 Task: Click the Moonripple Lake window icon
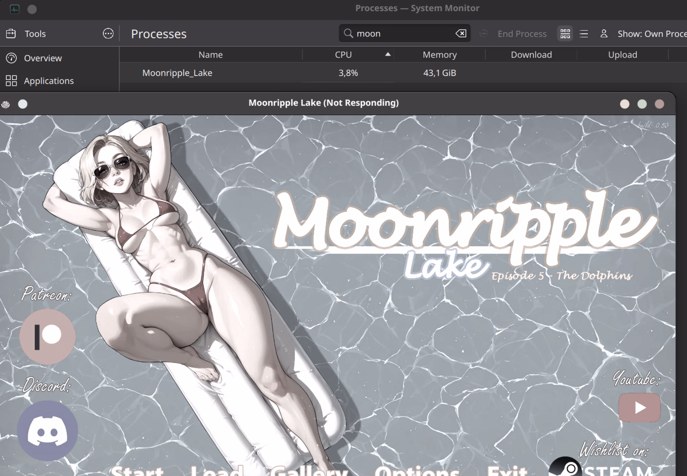(x=6, y=104)
